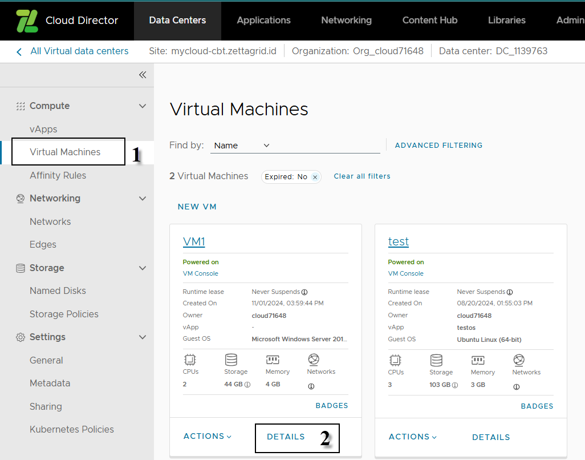Click the Find by search input field

[327, 146]
